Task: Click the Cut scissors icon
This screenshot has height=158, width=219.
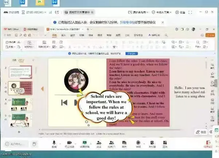Action: coord(19,42)
